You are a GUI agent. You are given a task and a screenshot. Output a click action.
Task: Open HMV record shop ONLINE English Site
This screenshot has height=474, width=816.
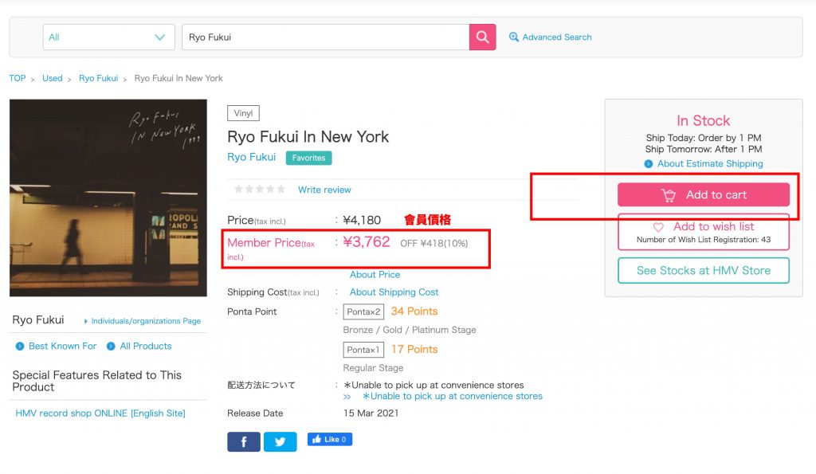[x=100, y=413]
